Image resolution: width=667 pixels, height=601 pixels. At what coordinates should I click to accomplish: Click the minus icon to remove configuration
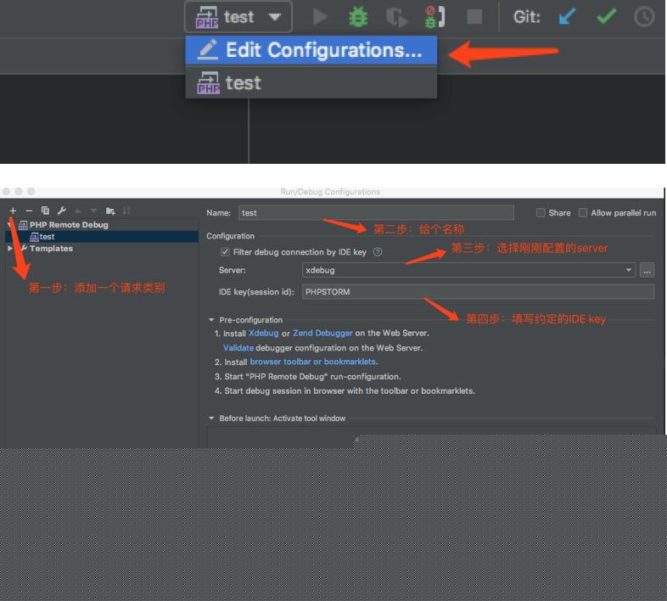(x=29, y=211)
